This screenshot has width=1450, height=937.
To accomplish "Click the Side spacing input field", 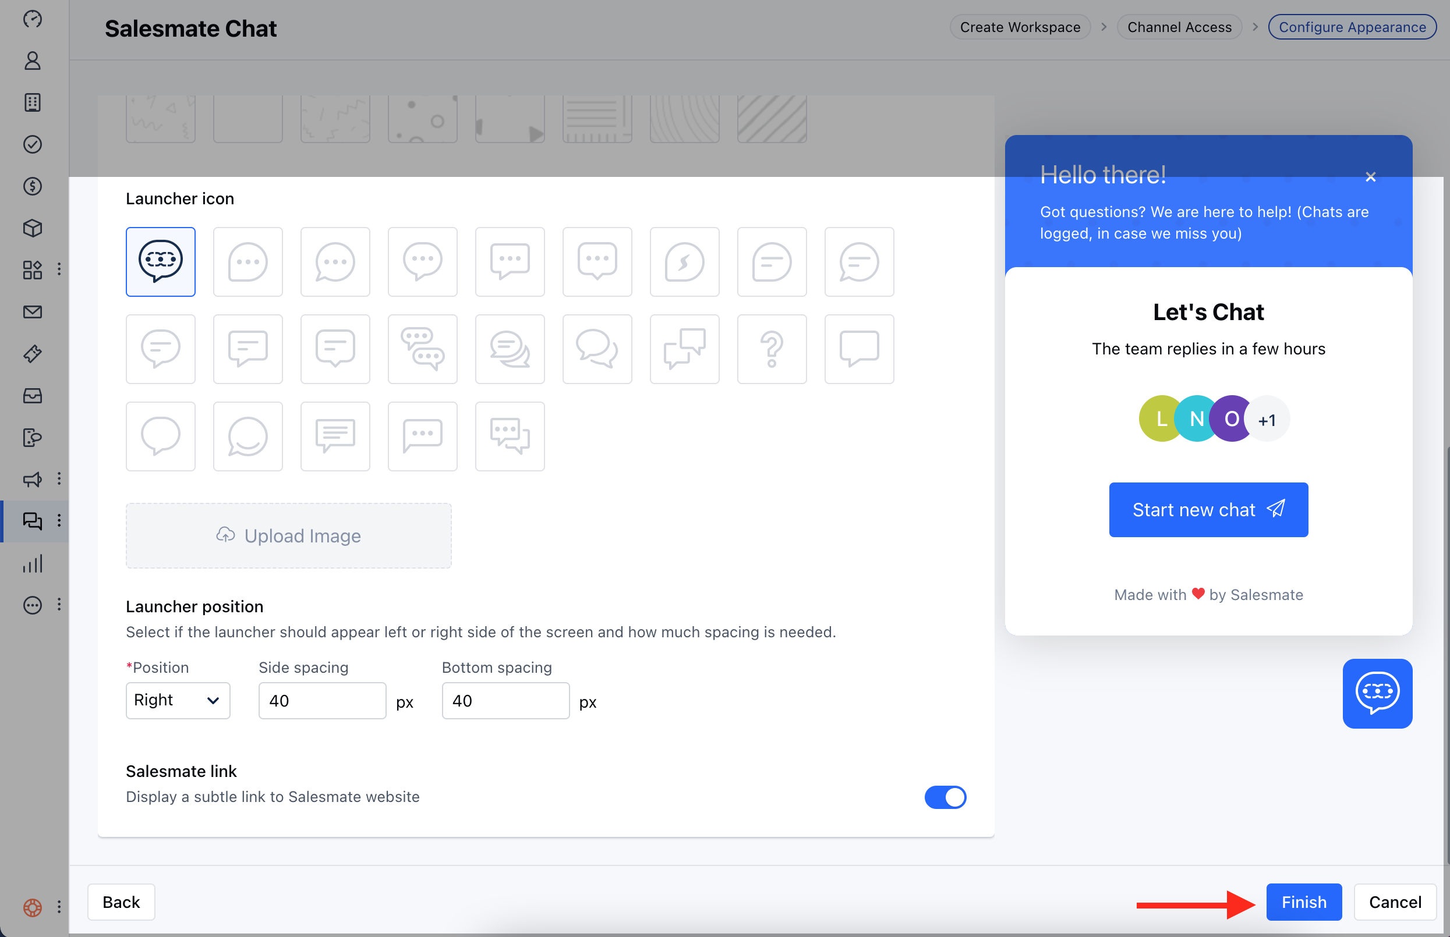I will [x=323, y=700].
